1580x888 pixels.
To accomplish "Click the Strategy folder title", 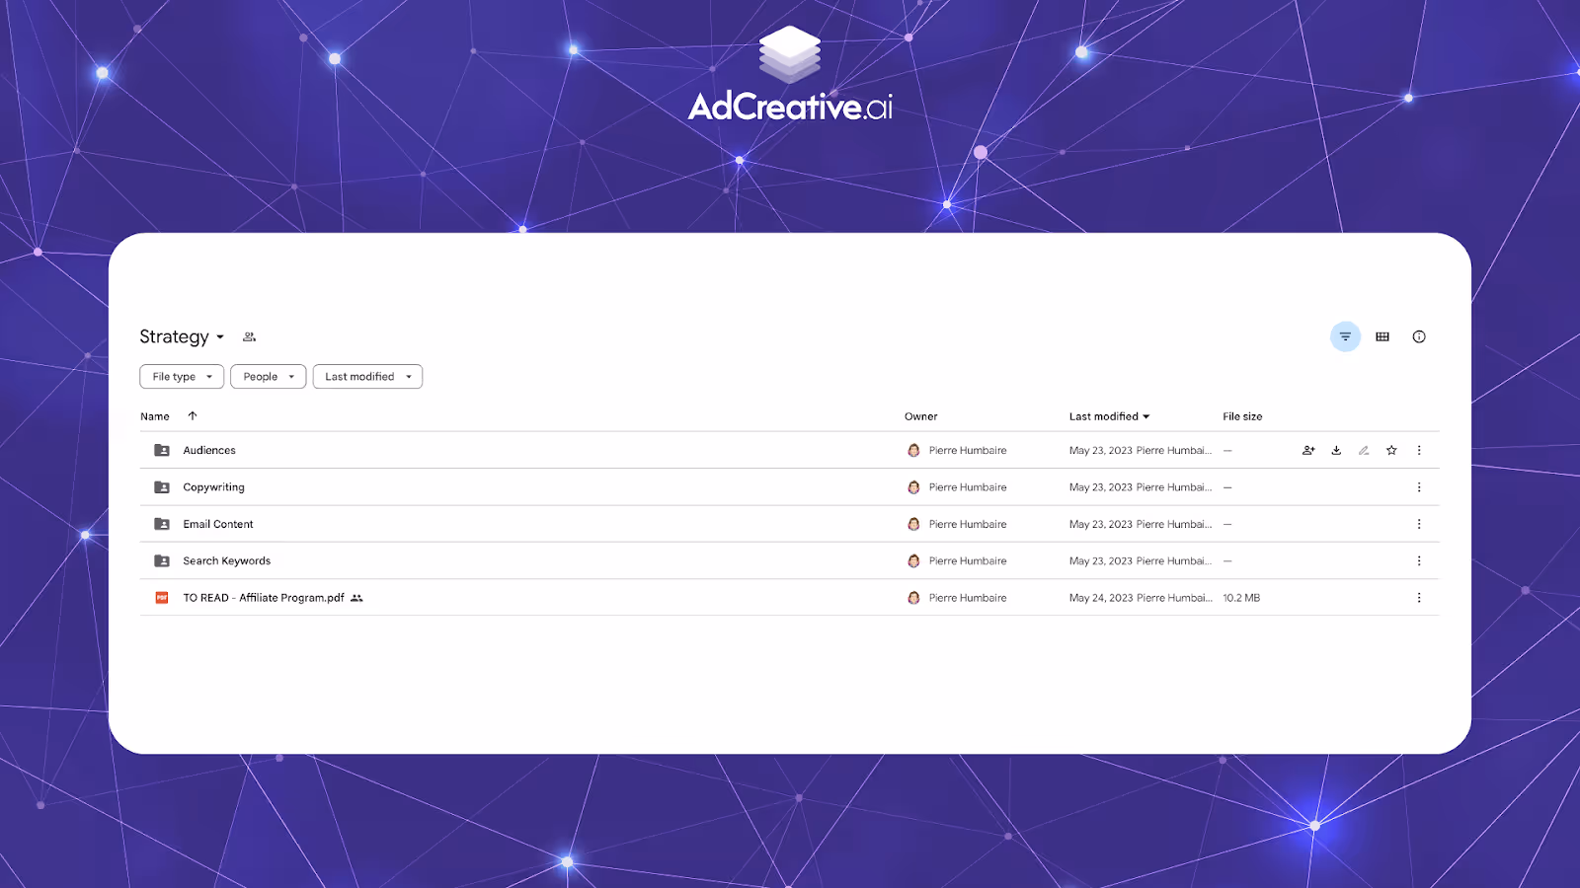I will [174, 337].
